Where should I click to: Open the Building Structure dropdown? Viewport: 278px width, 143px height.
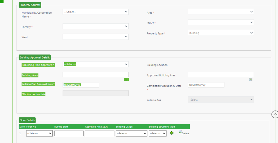coord(157,134)
